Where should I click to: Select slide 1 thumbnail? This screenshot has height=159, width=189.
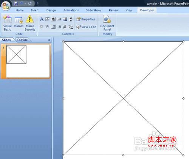tap(28, 61)
